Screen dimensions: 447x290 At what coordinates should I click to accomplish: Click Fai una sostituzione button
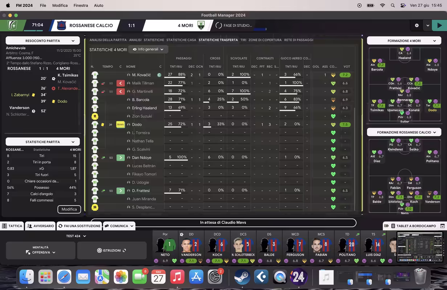79,226
